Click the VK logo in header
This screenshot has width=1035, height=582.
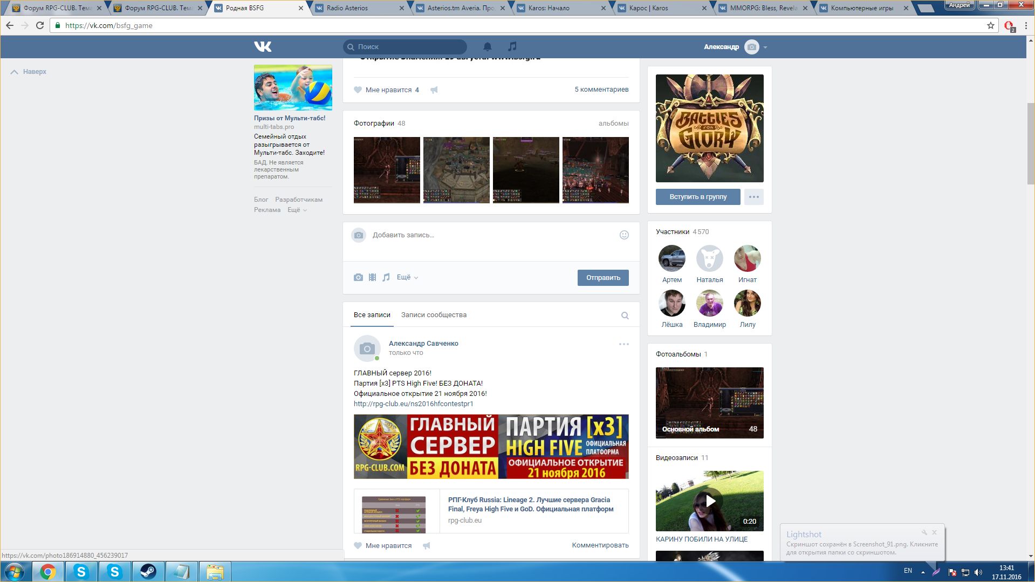pyautogui.click(x=263, y=47)
